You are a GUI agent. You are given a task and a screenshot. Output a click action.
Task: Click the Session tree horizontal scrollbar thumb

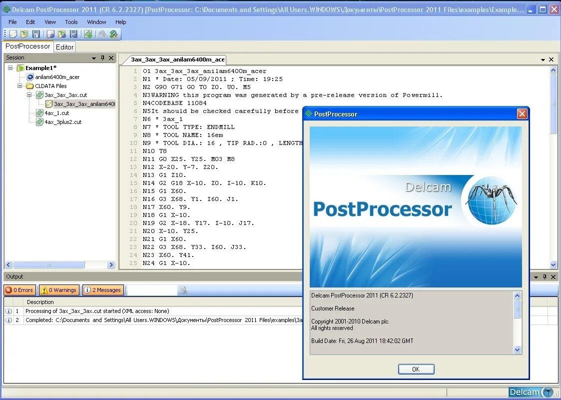(x=49, y=265)
